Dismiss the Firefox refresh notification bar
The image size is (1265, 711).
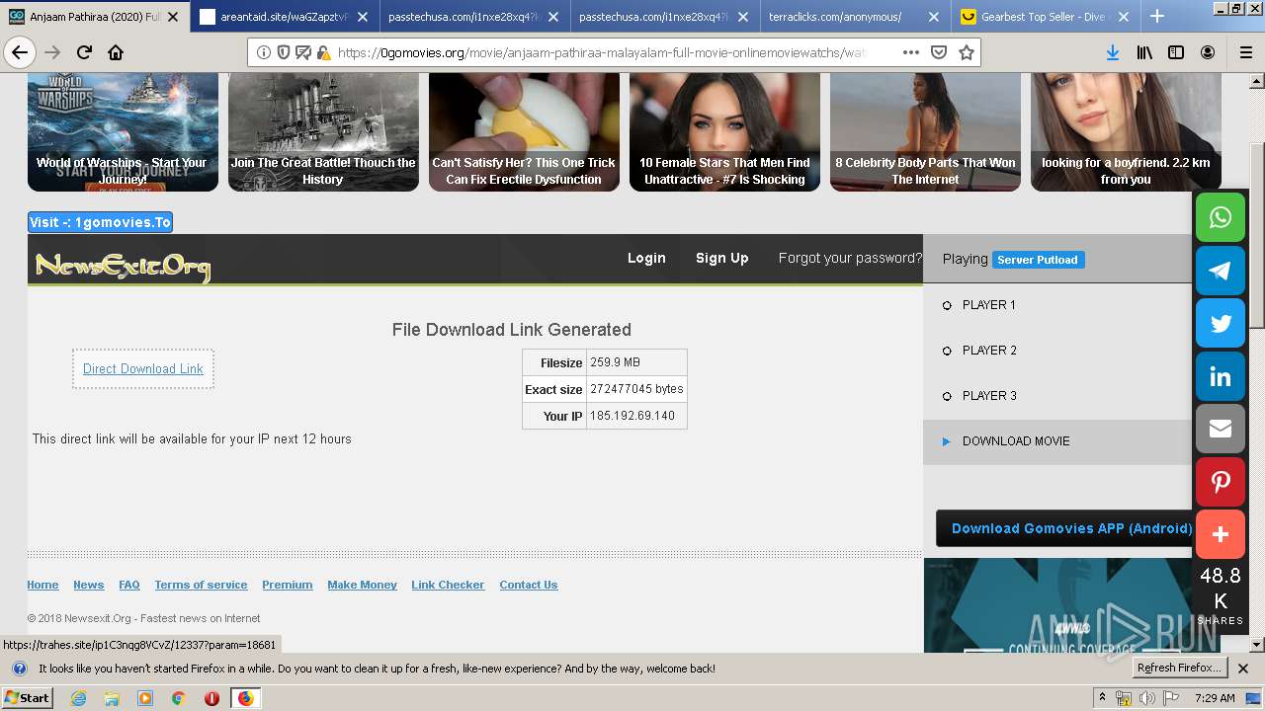click(x=1243, y=669)
